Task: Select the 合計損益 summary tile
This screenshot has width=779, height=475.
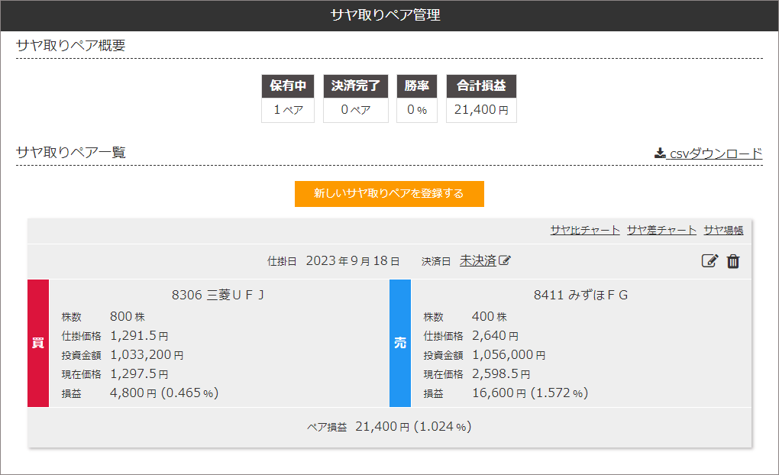Action: pyautogui.click(x=481, y=99)
